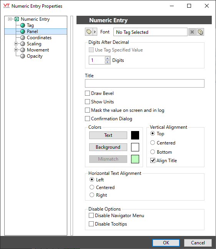The image size is (216, 249).
Task: Select the Coordinates gray sphere icon
Action: click(23, 38)
